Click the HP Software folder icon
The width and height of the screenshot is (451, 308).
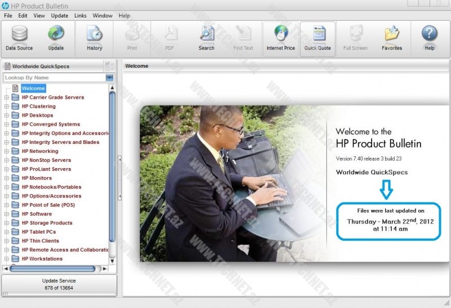pos(15,214)
